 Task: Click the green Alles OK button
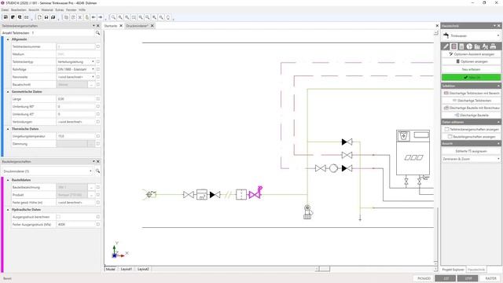471,77
